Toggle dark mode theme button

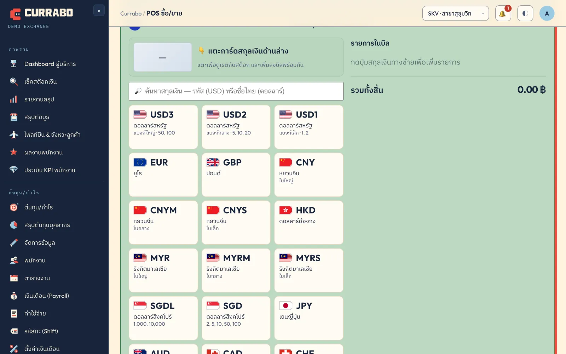coord(525,13)
